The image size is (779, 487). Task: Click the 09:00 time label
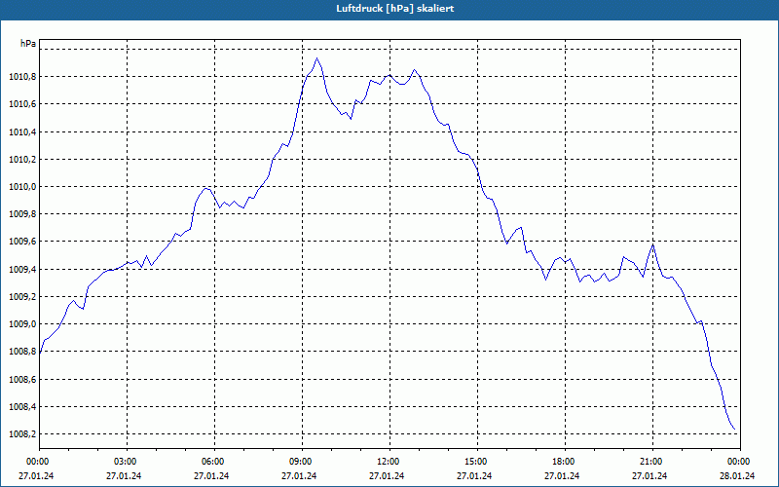click(x=302, y=462)
